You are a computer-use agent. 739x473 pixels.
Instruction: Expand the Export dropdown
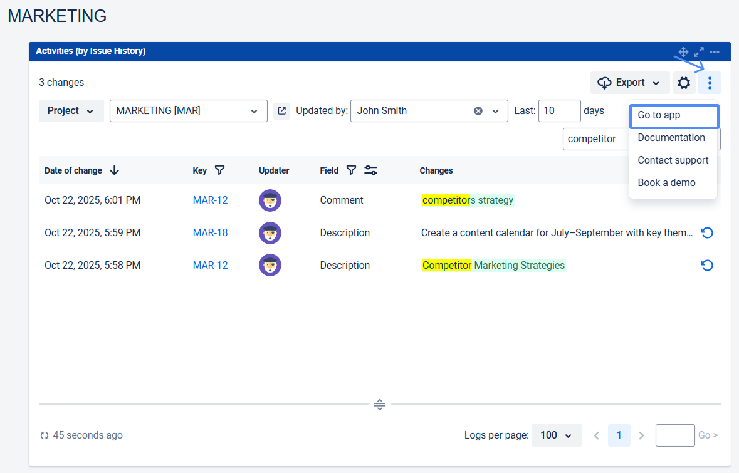[x=629, y=83]
